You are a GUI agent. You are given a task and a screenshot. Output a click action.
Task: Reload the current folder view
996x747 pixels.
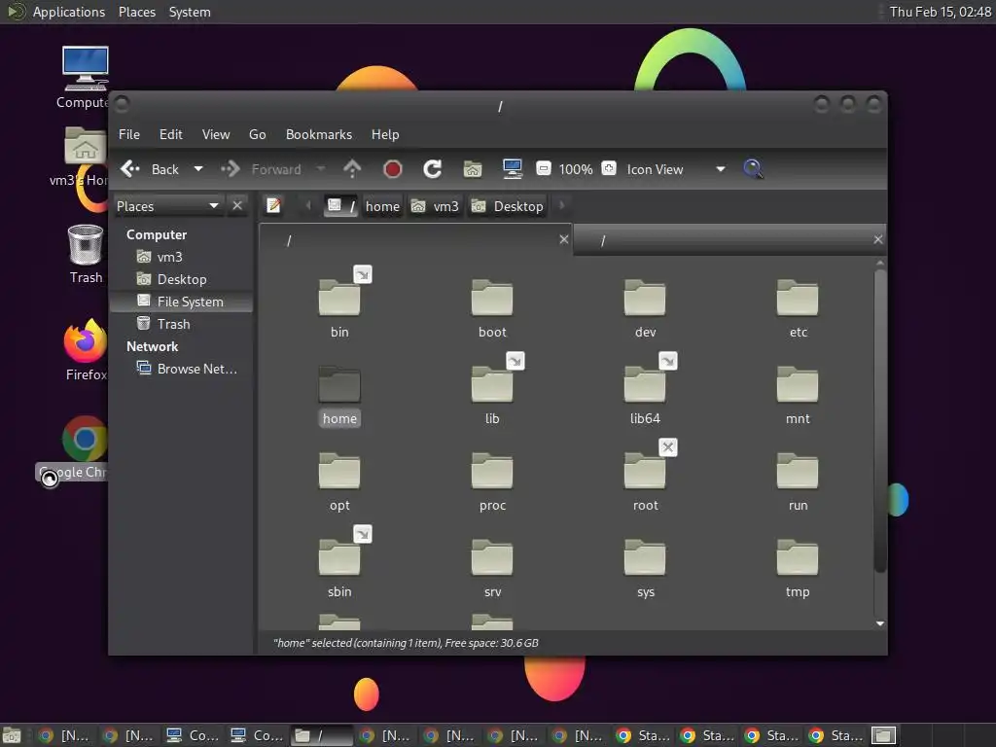433,169
